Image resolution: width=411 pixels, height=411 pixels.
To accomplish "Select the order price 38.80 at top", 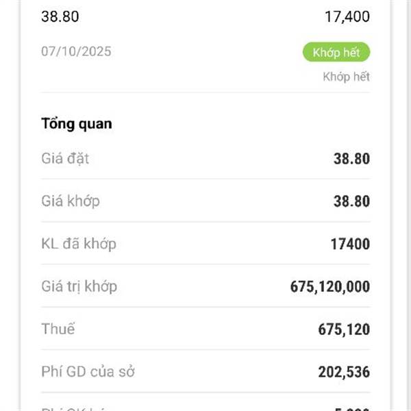I will 60,16.
